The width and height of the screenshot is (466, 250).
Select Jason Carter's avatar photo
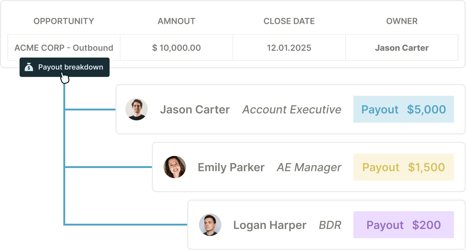point(137,109)
